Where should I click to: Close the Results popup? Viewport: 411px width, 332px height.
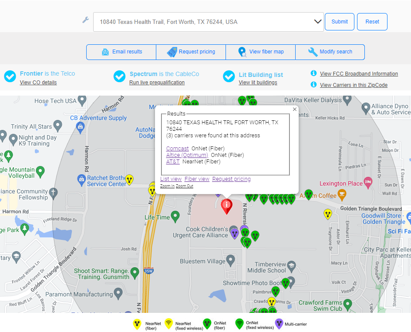pyautogui.click(x=295, y=110)
